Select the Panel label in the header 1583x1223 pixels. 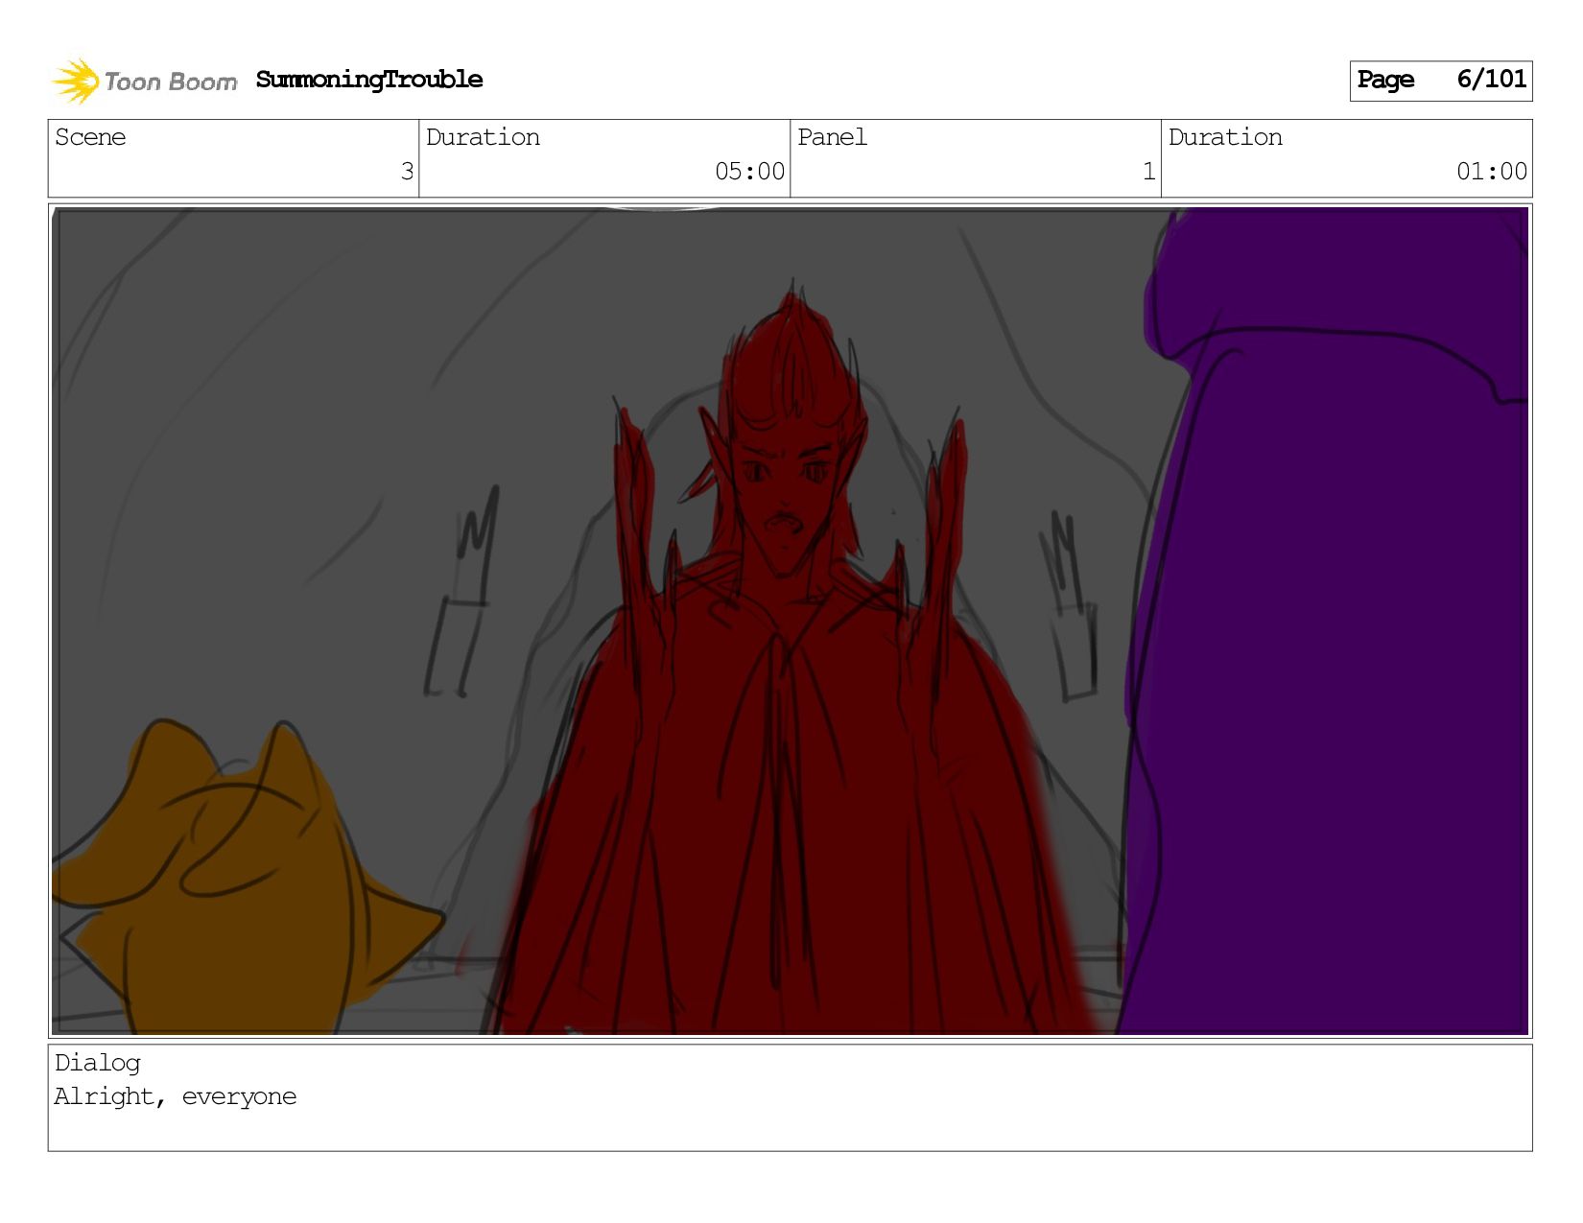(x=832, y=137)
